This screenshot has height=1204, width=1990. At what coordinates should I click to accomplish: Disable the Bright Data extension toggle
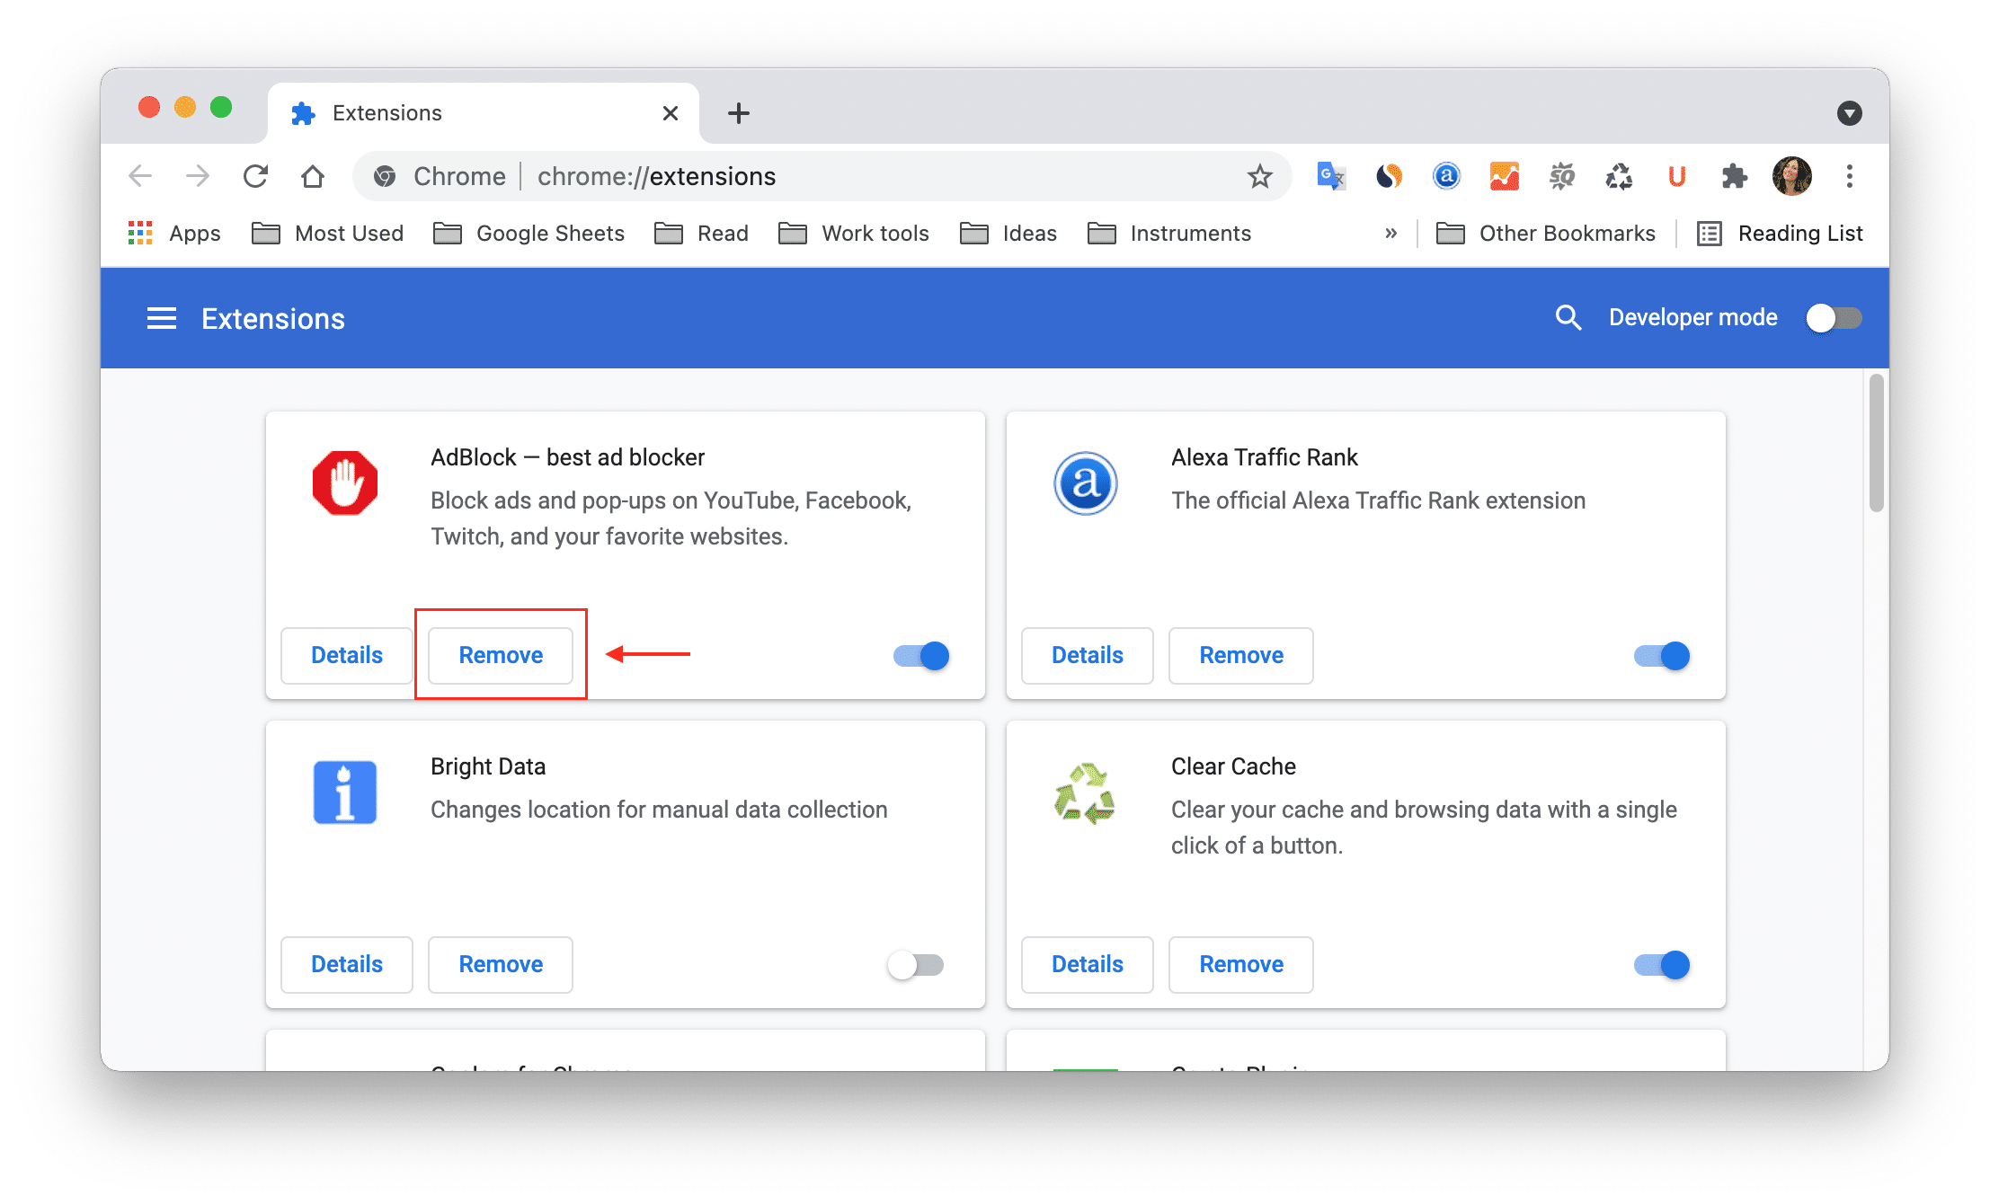[914, 964]
